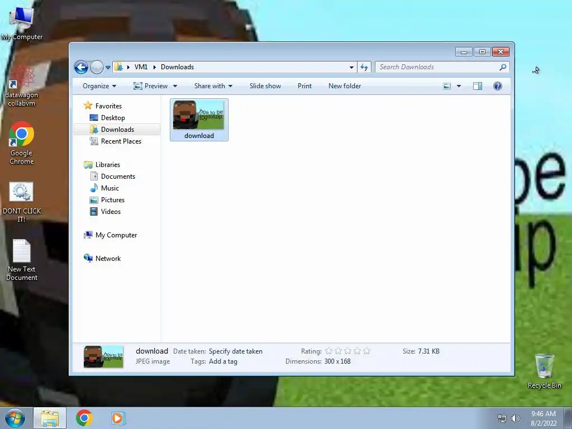Select Network in navigation pane

click(x=108, y=259)
